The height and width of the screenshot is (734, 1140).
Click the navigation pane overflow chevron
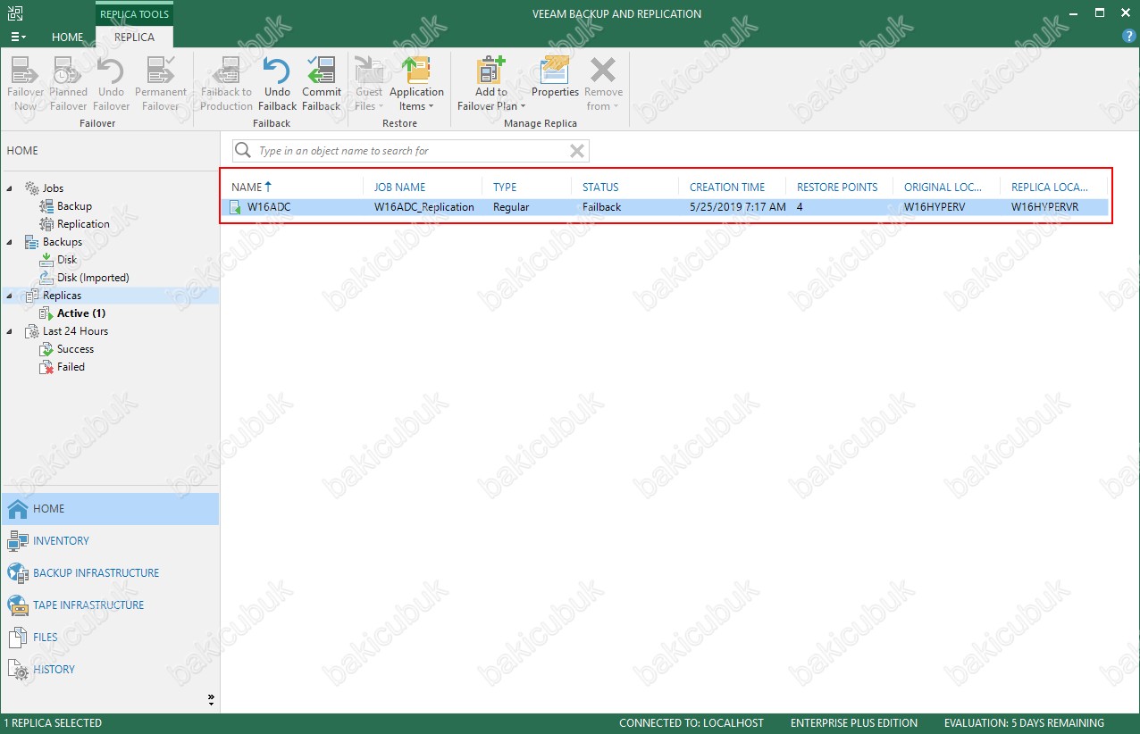pos(211,698)
